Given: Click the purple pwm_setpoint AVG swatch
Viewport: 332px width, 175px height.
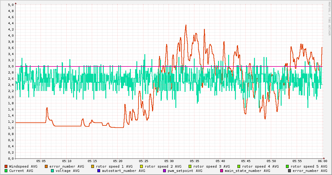Looking at the screenshot, I should (x=165, y=171).
